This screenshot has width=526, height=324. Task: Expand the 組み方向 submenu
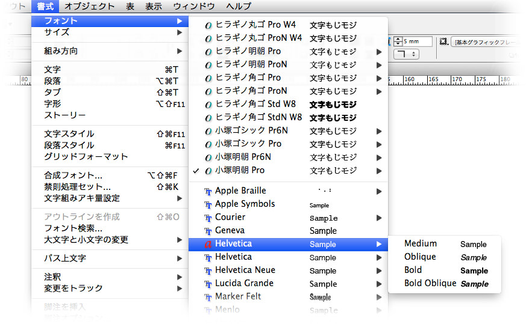110,51
